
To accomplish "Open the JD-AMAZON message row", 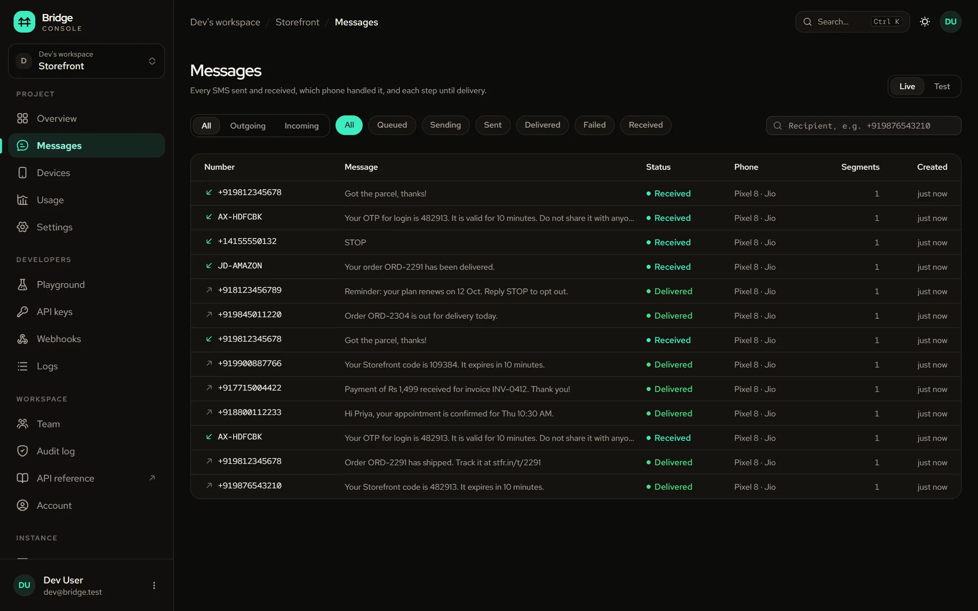I will pos(575,267).
